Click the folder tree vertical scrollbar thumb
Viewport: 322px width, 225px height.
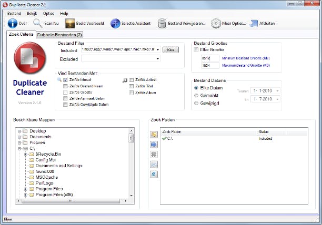point(131,138)
